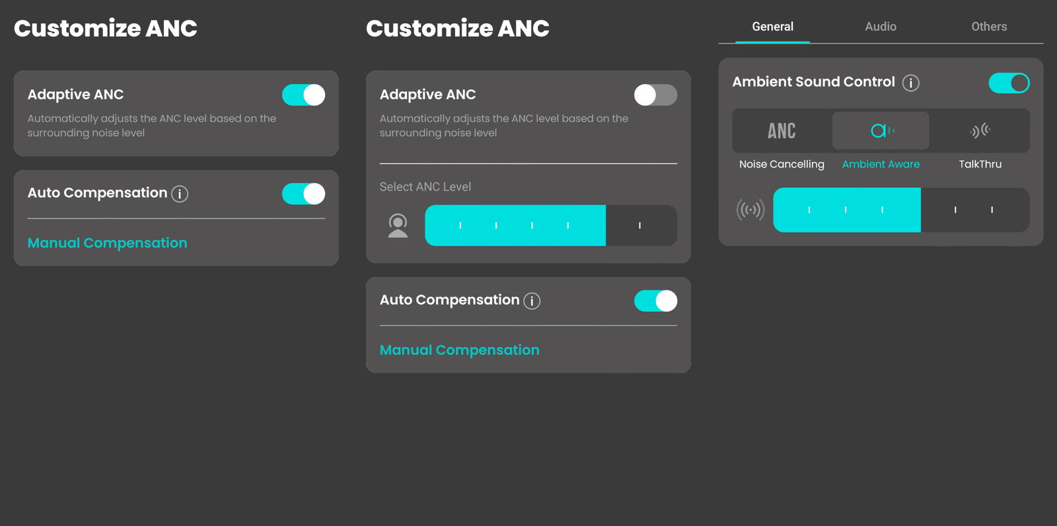This screenshot has height=526, width=1057.
Task: Open Manual Compensation in the left panel
Action: click(x=108, y=243)
